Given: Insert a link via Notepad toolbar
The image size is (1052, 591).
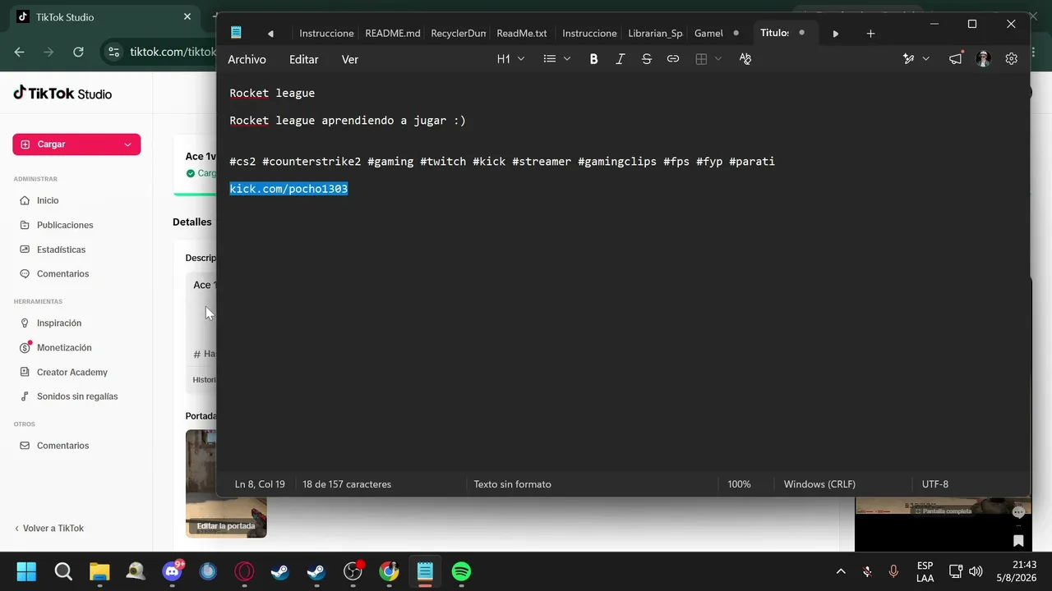Looking at the screenshot, I should point(672,59).
